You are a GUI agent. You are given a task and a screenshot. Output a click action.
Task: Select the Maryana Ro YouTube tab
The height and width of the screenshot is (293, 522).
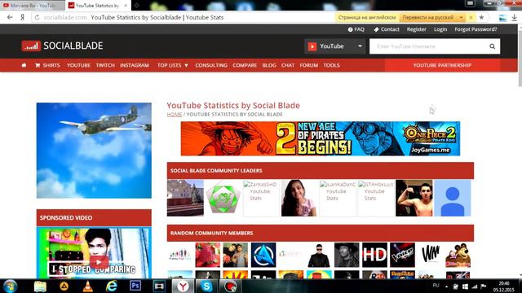(x=33, y=6)
